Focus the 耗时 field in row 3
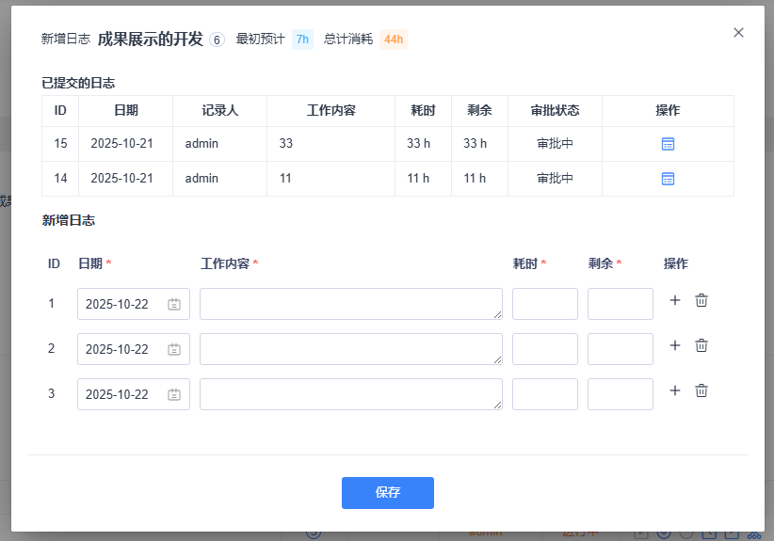The image size is (774, 541). coord(544,394)
